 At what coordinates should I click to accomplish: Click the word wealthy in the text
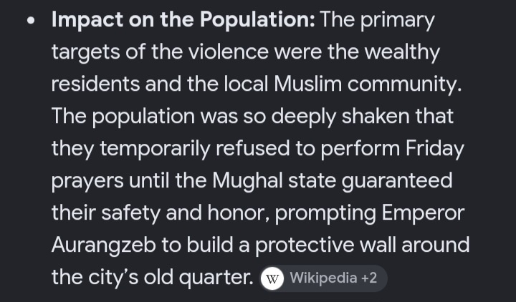[402, 52]
